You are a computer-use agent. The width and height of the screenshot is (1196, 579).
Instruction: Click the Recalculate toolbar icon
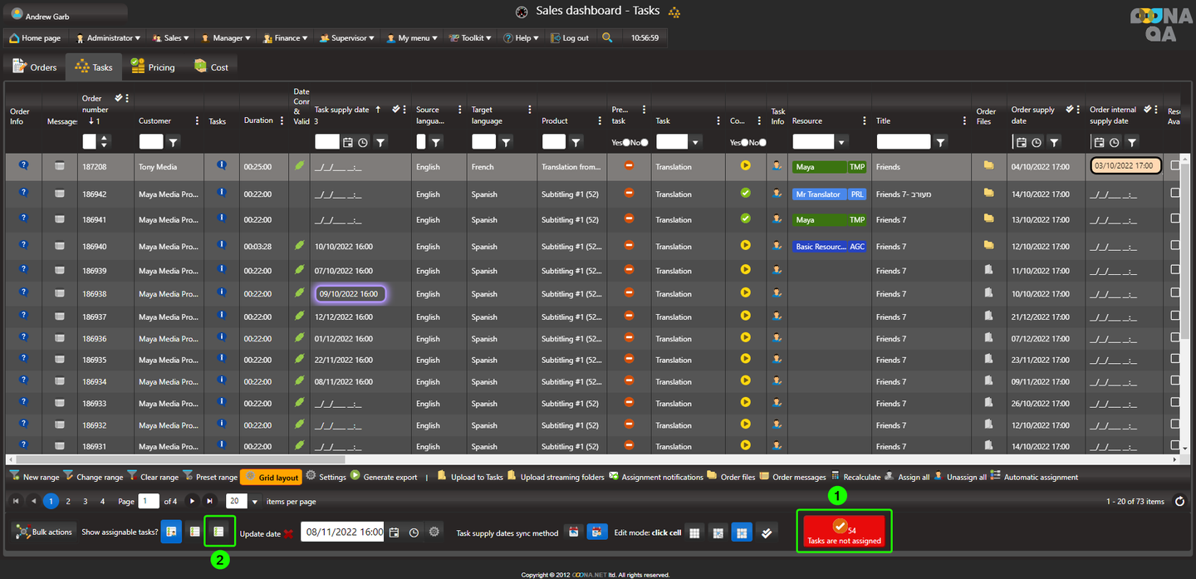[x=836, y=477]
